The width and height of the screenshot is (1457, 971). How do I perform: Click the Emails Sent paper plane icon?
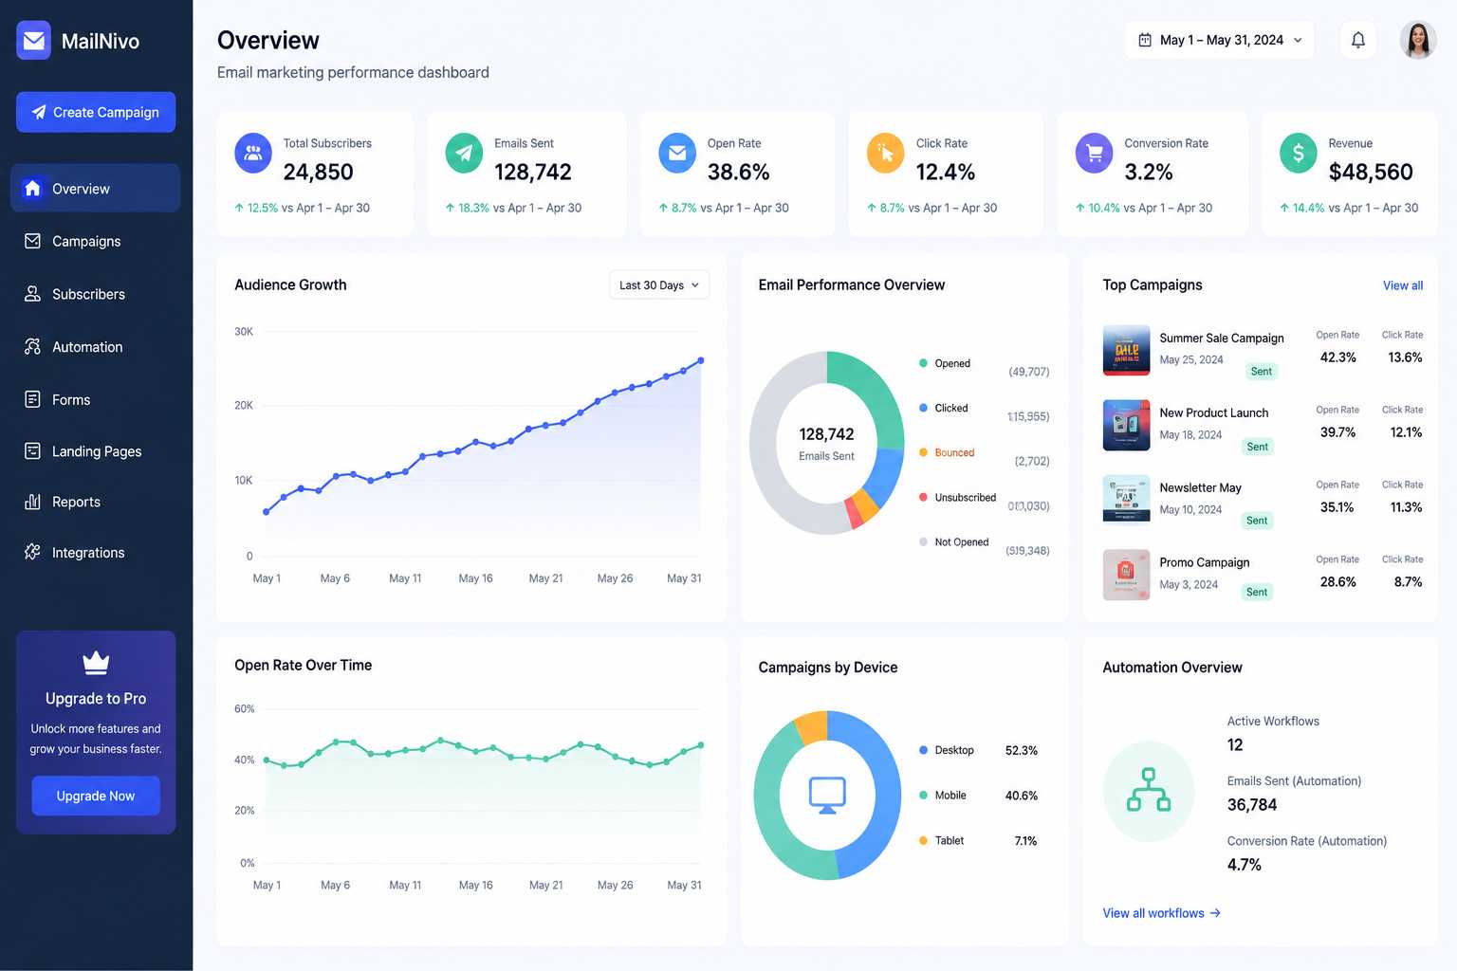coord(464,153)
